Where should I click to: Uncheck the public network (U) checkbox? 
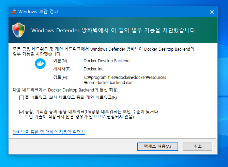(x=21, y=112)
